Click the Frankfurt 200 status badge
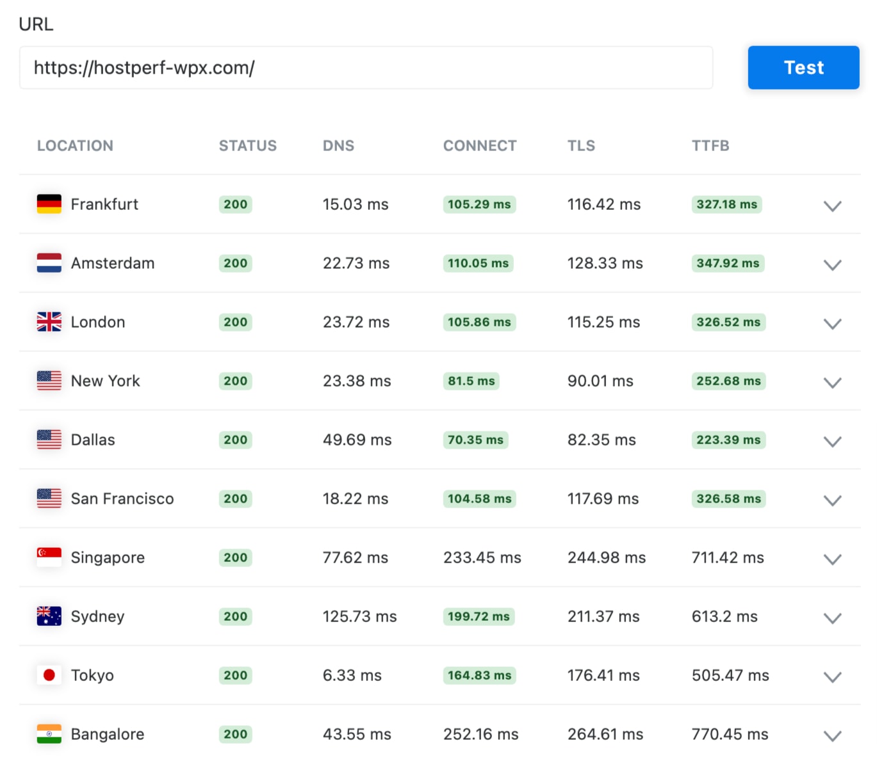Image resolution: width=877 pixels, height=768 pixels. 236,204
